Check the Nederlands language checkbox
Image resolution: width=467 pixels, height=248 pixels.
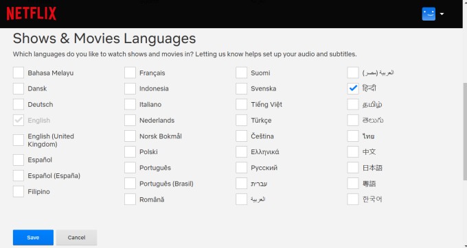130,121
